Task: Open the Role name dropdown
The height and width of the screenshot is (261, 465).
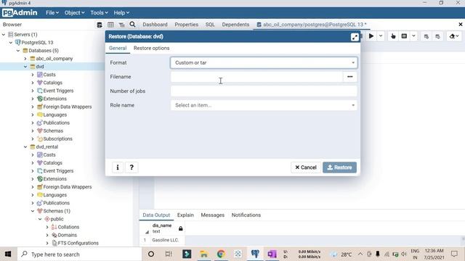Action: pos(264,105)
